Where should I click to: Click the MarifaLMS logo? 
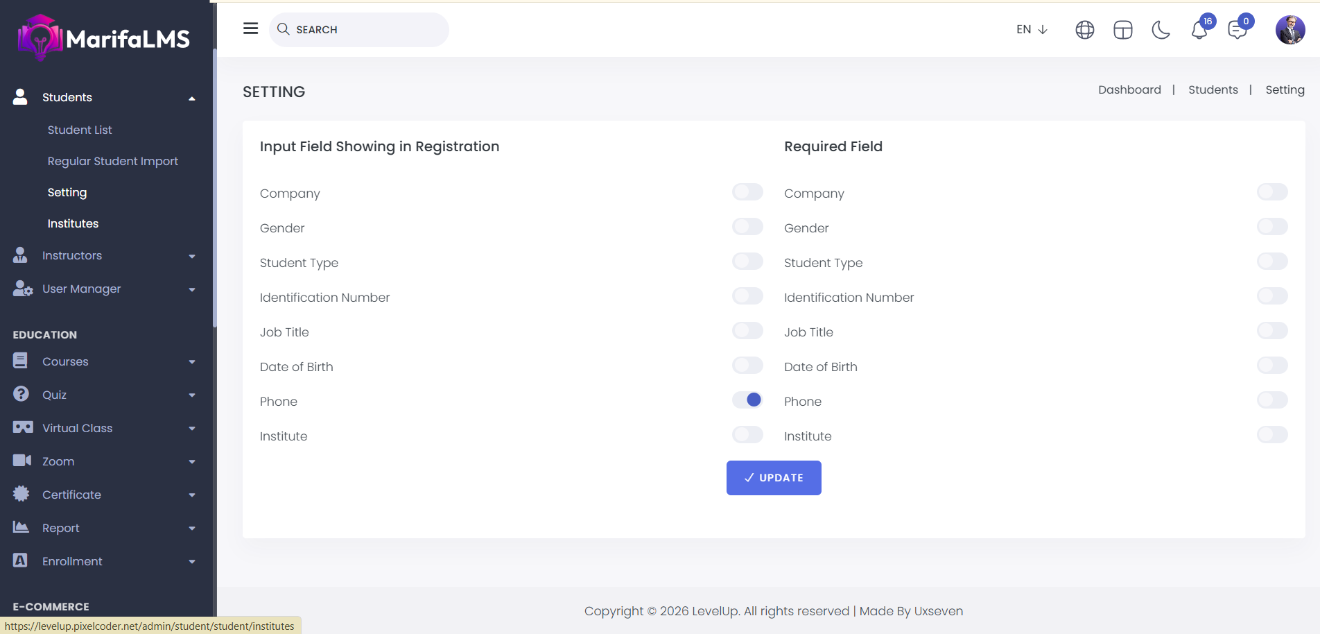[104, 38]
